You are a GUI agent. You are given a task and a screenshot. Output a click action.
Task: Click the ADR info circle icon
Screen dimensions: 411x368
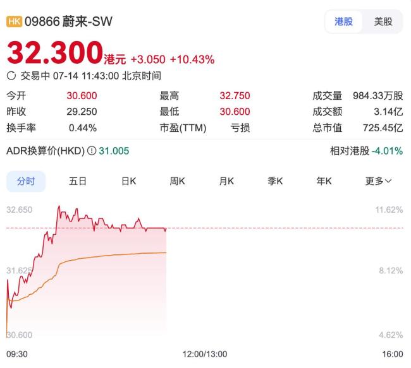click(91, 151)
